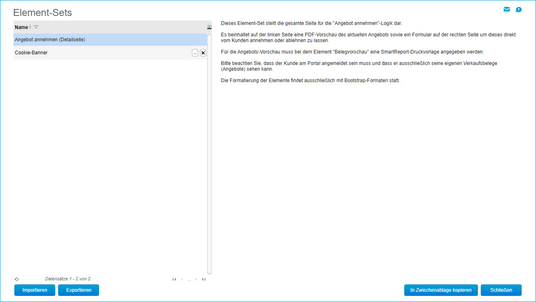Open the Name column filter funnel
Viewport: 536px width, 302px height.
pos(36,27)
